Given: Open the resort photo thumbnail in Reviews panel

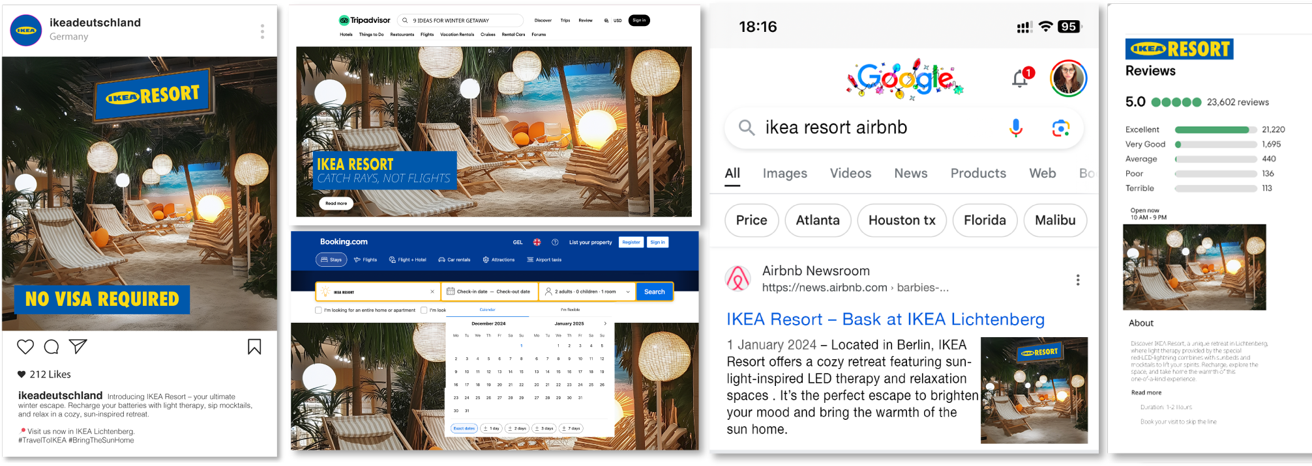Looking at the screenshot, I should (1195, 267).
